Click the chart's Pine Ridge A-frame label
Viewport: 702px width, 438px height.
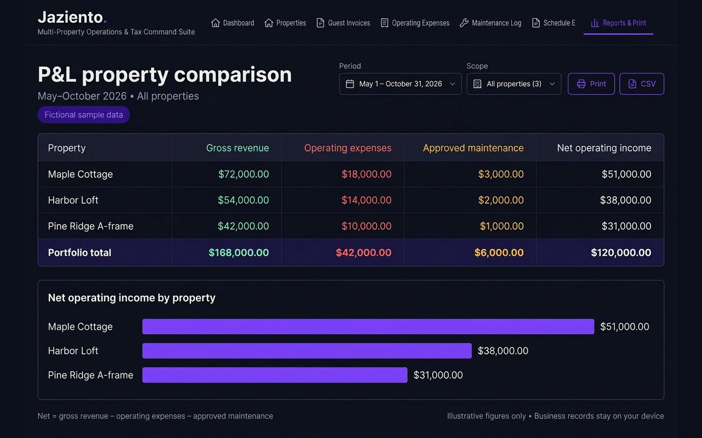[90, 375]
